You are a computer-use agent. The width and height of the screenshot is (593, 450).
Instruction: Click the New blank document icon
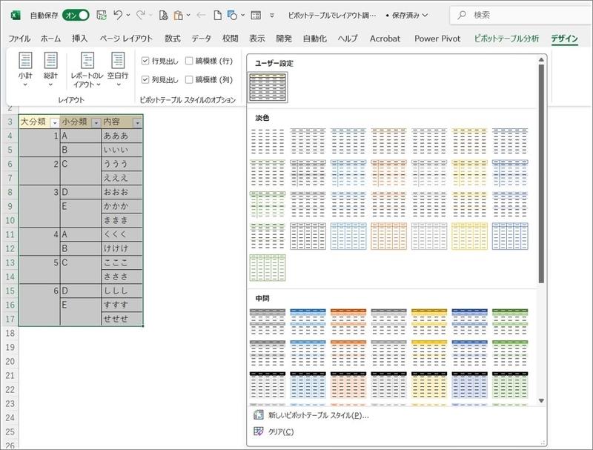tap(217, 15)
